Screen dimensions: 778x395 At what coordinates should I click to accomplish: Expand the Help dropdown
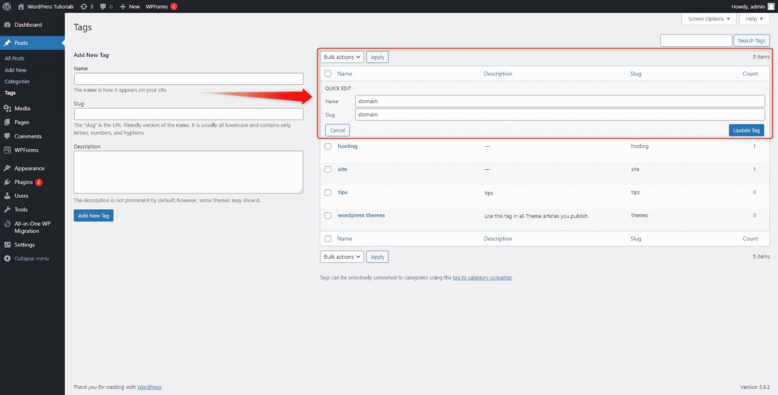click(x=754, y=19)
